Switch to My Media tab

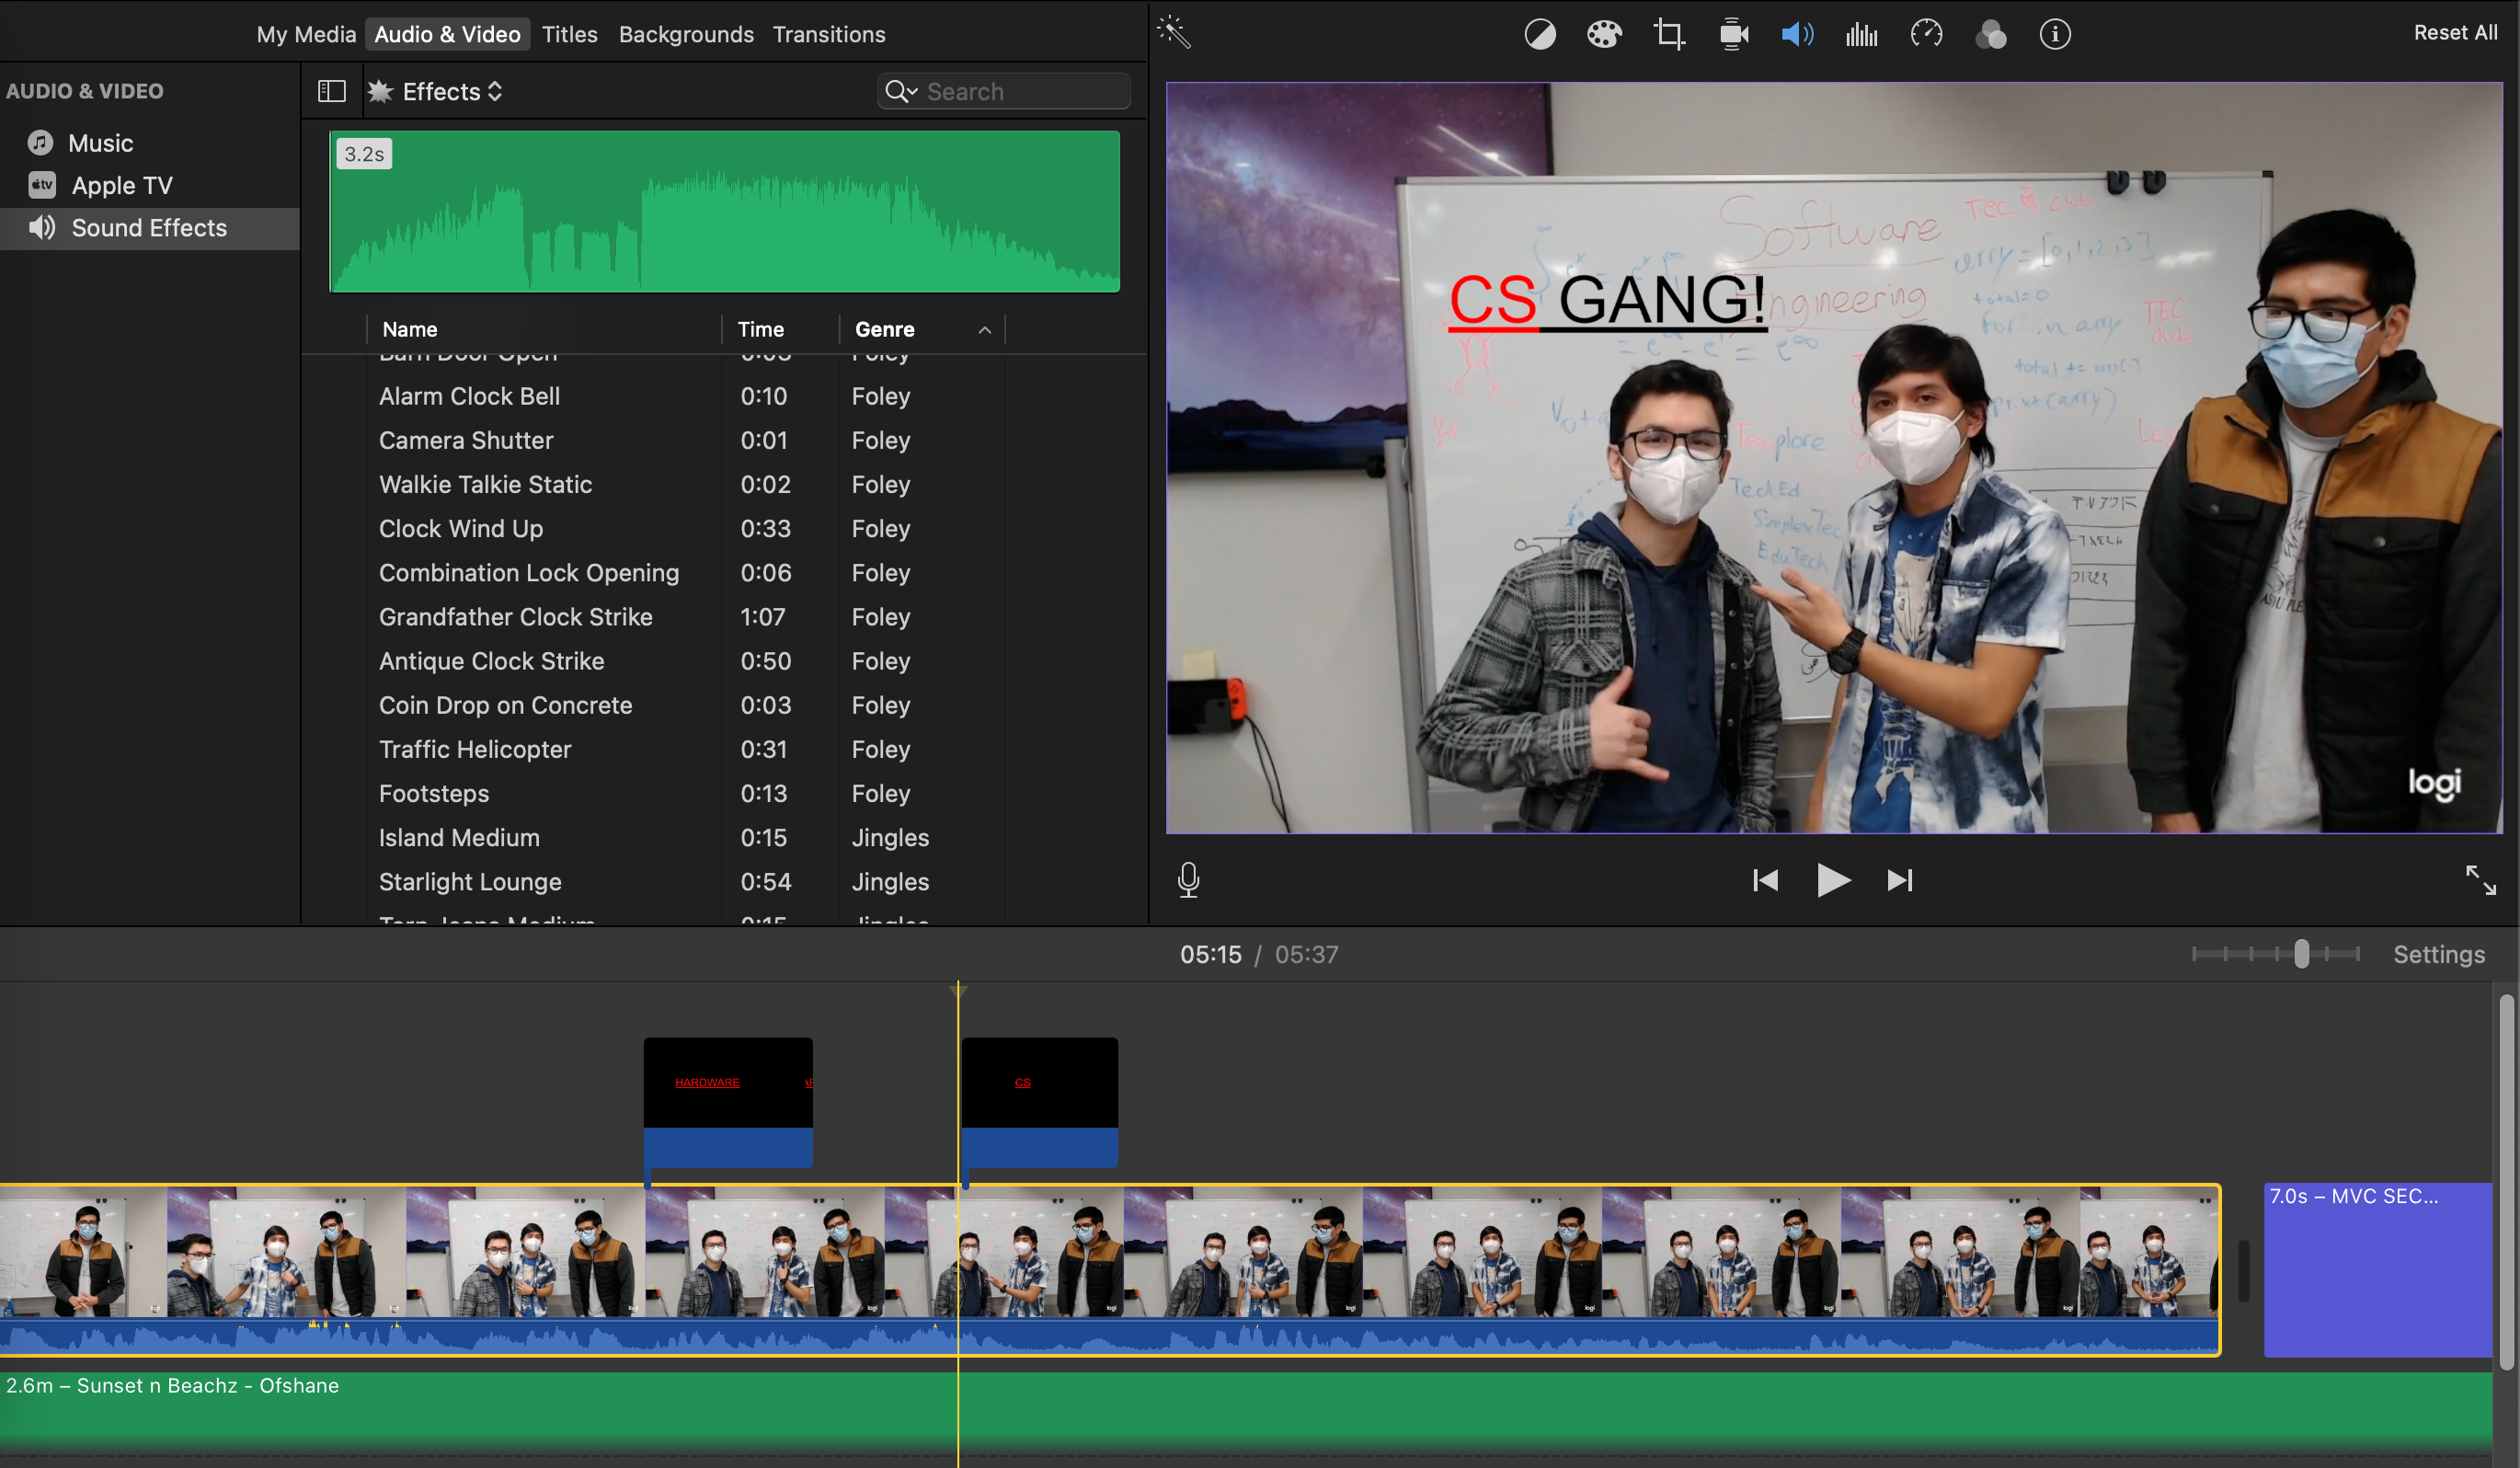click(x=306, y=34)
